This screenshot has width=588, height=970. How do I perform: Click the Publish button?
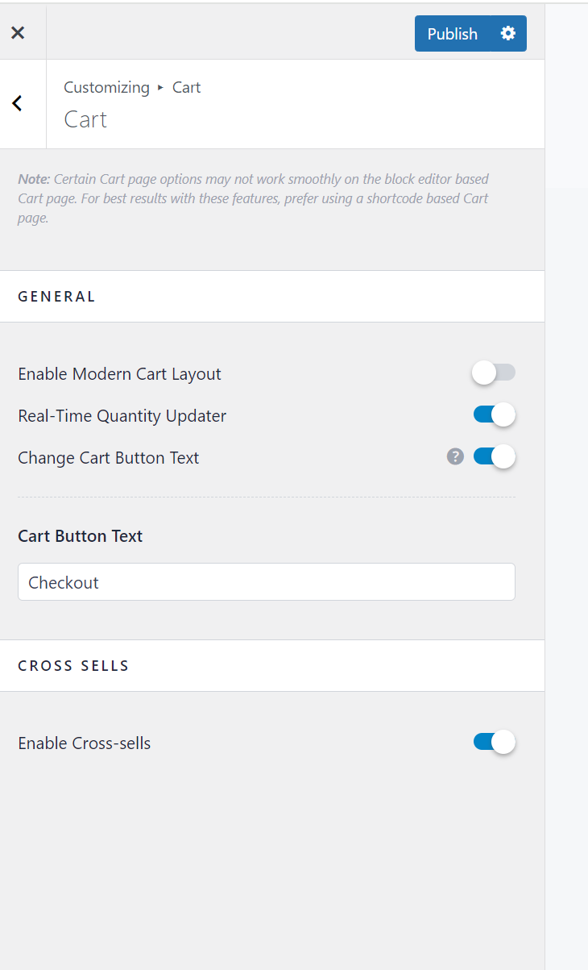point(452,34)
